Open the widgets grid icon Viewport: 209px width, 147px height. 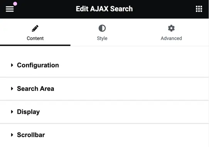coord(199,9)
